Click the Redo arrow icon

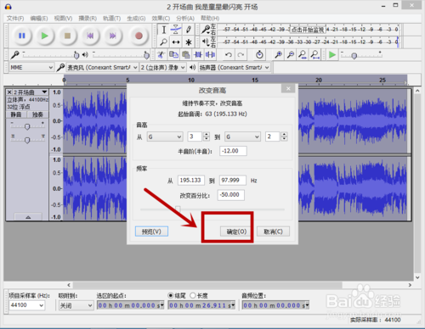pos(241,54)
